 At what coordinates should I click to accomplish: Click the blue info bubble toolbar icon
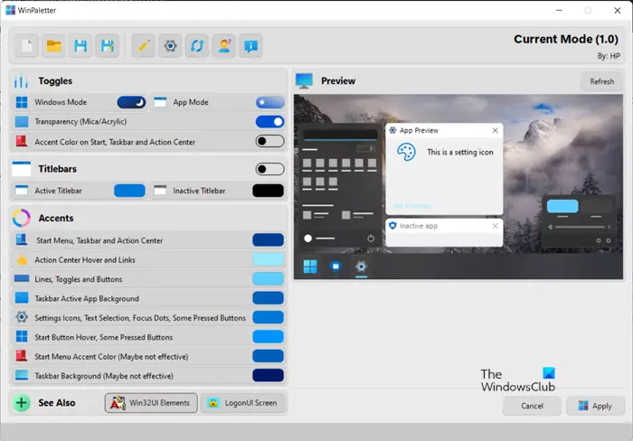(x=250, y=45)
